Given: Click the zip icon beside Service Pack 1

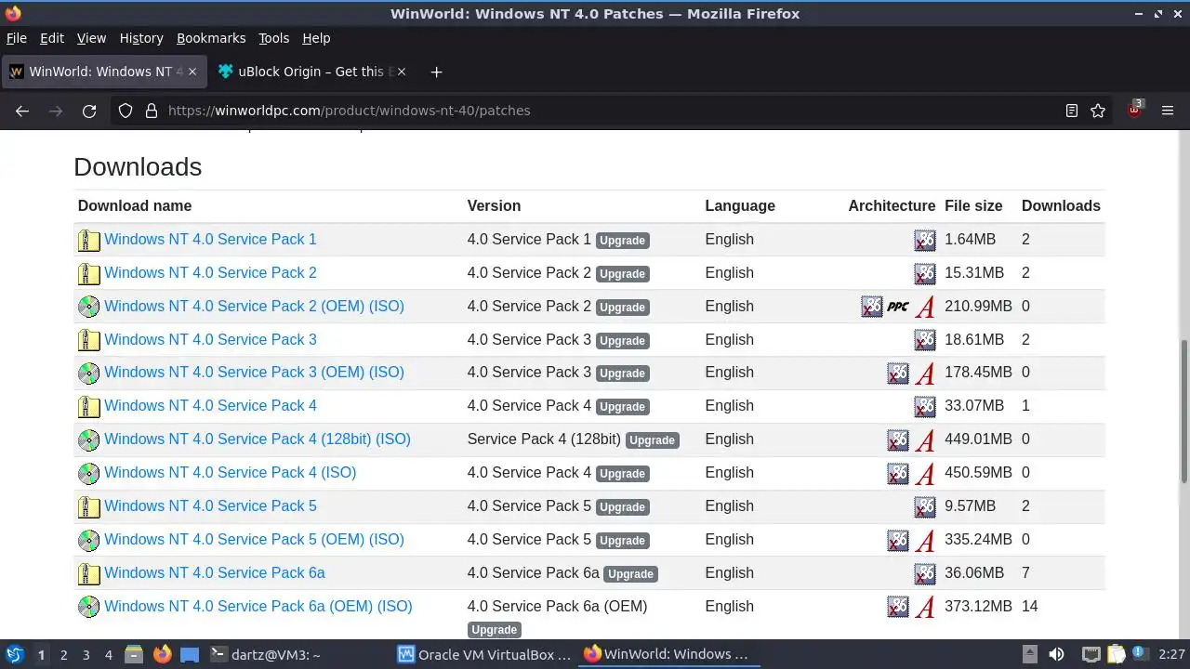Looking at the screenshot, I should pyautogui.click(x=88, y=241).
